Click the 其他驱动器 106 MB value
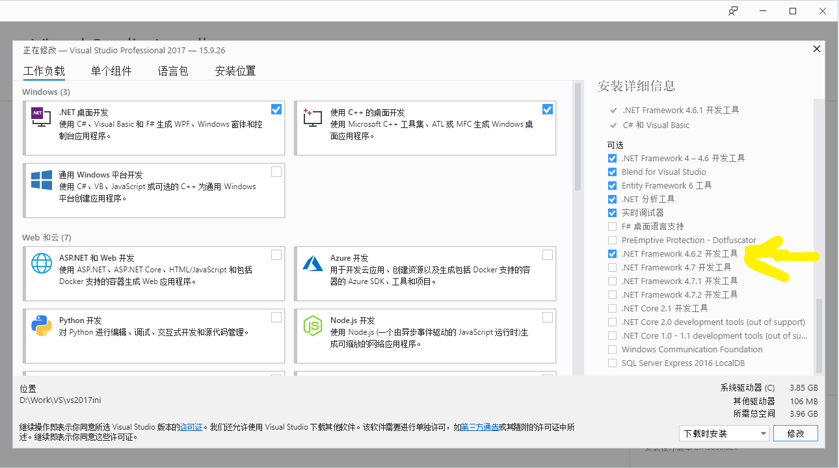Viewport: 839px width, 468px height. [x=804, y=400]
